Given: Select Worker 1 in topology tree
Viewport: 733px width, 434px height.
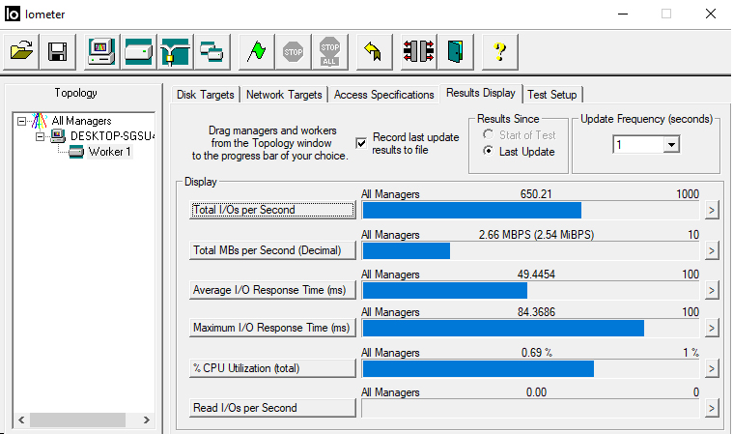Looking at the screenshot, I should click(x=109, y=152).
